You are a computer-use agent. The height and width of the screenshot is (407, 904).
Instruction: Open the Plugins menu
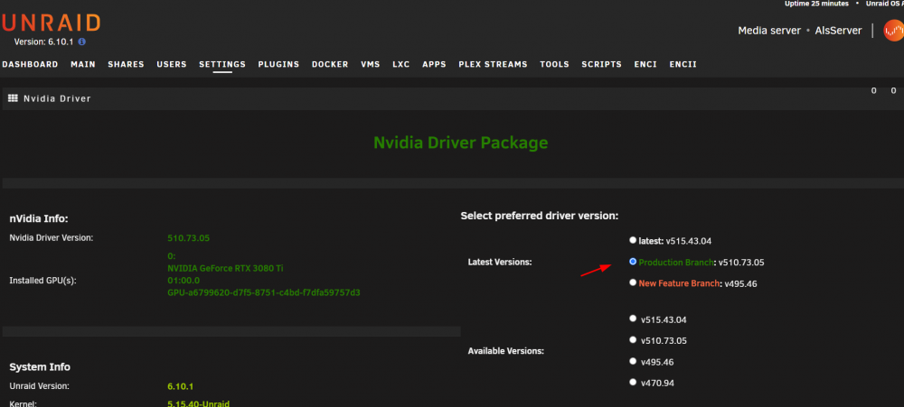(278, 64)
